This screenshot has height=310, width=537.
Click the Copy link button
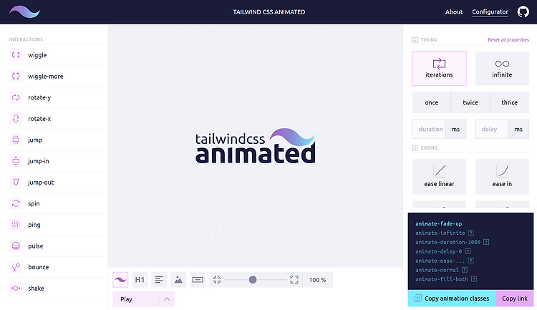(x=515, y=299)
